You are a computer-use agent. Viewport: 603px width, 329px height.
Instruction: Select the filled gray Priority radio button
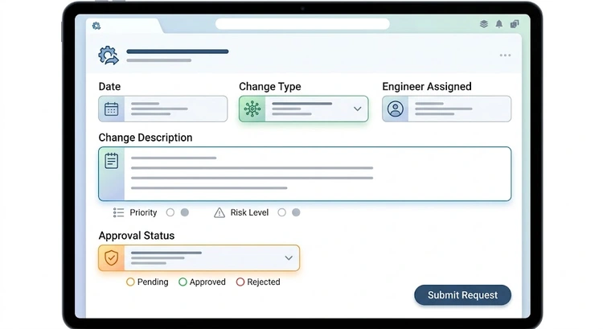tap(185, 212)
